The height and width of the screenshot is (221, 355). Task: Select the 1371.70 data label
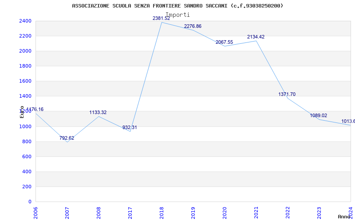pos(287,95)
